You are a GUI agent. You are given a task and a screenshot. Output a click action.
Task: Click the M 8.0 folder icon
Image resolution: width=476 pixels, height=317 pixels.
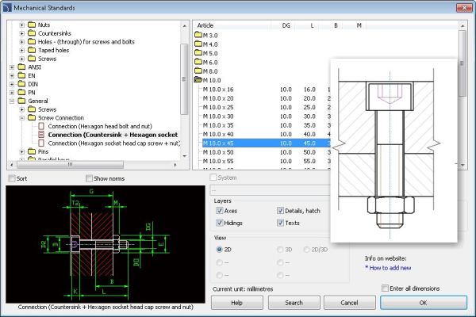point(198,71)
